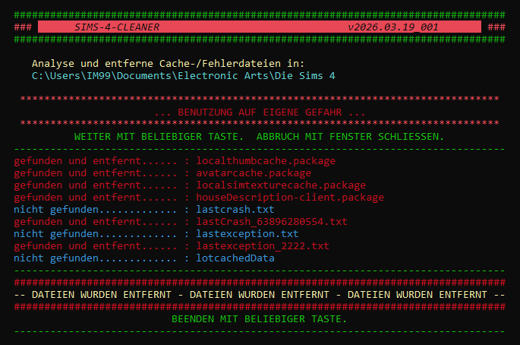Screen dimensions: 520x345
Task: Click the warning 'BENUTZUNG AUF EIGENE GEFAHR'
Action: [260, 112]
